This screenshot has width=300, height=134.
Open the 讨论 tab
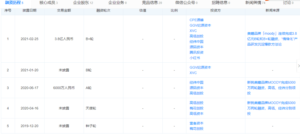(x=288, y=3)
